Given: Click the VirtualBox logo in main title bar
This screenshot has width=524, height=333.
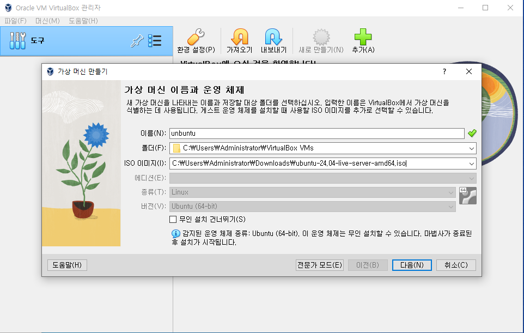Looking at the screenshot, I should click(x=8, y=8).
